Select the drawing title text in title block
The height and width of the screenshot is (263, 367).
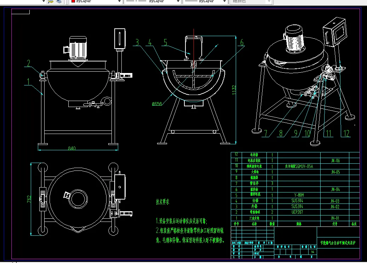coord(338,243)
